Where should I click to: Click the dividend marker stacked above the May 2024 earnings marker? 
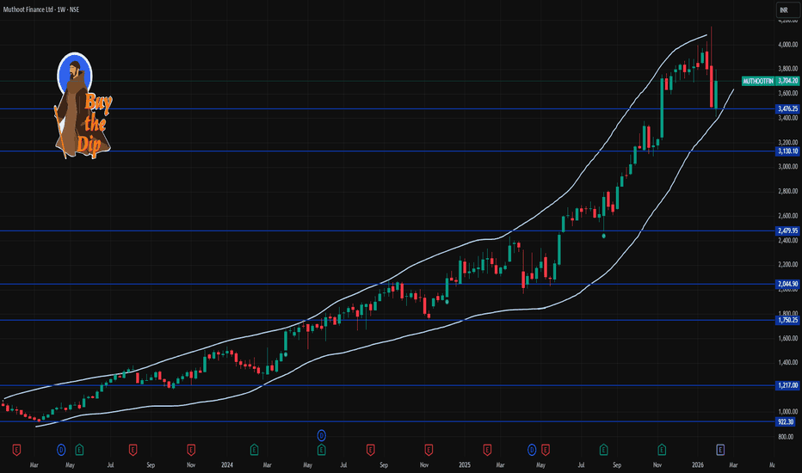(322, 436)
